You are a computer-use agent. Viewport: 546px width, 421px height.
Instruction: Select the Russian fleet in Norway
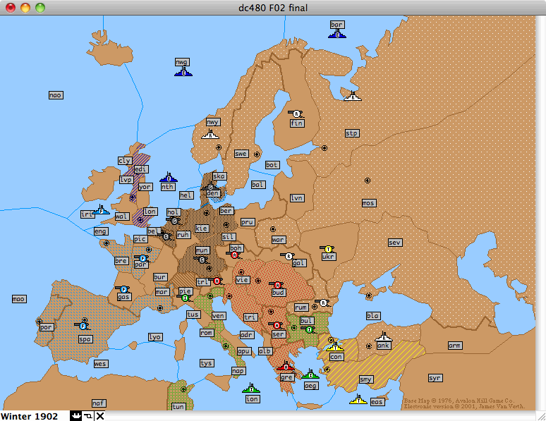(210, 134)
